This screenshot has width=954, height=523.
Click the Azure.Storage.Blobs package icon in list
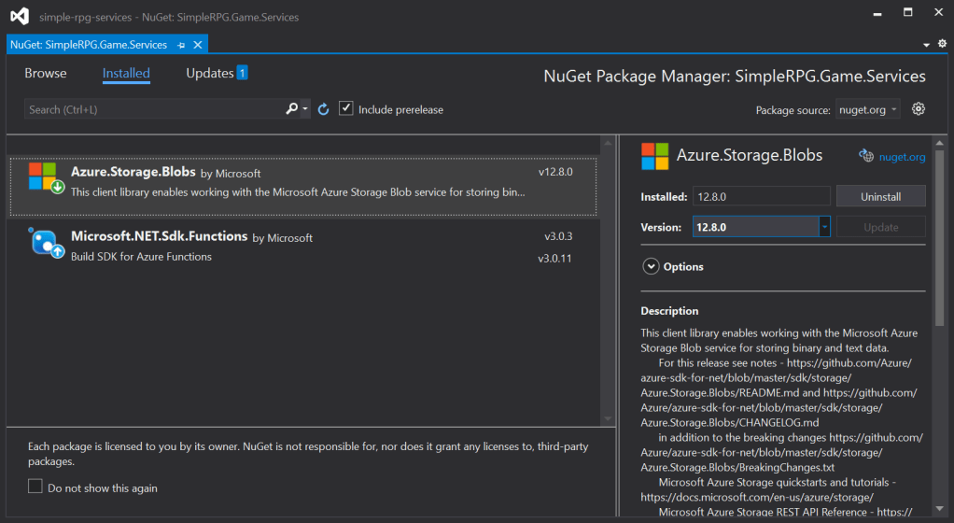[45, 177]
